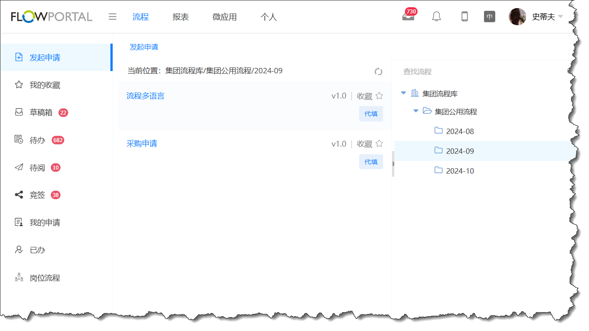
Task: Click inside the 查找流程 search field
Action: 433,72
